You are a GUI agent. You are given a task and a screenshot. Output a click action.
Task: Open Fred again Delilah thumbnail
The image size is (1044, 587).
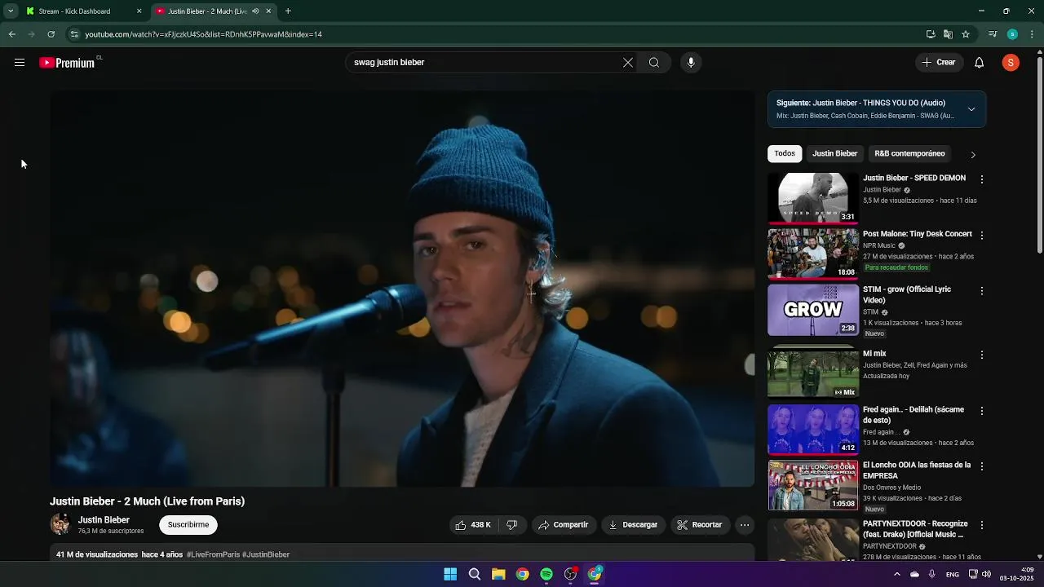pos(813,429)
